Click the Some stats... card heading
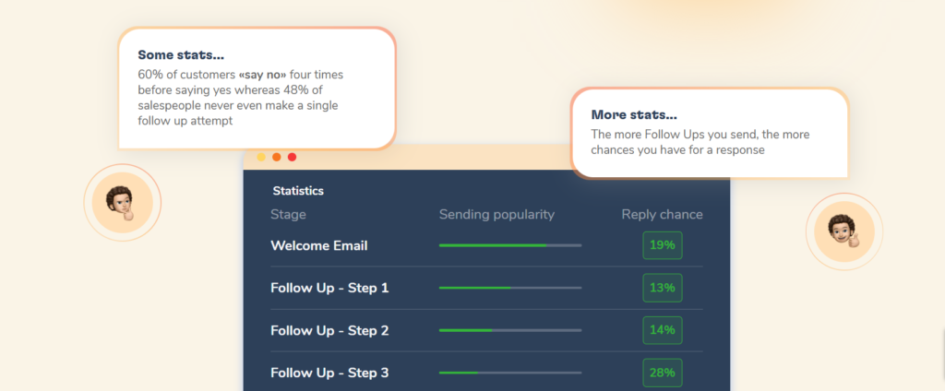Viewport: 945px width, 391px height. (181, 54)
